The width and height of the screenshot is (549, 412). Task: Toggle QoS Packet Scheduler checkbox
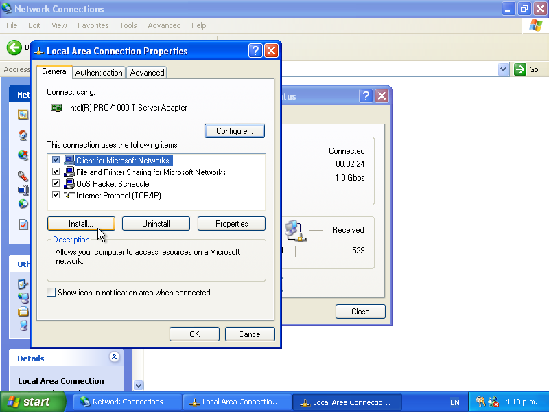tap(56, 183)
